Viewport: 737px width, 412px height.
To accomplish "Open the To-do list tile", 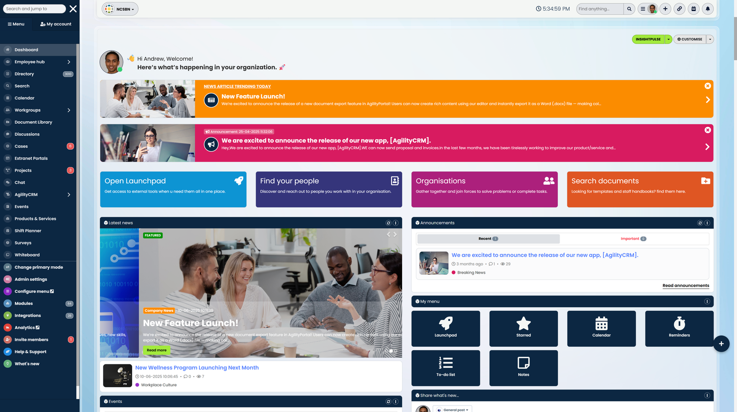I will point(445,368).
